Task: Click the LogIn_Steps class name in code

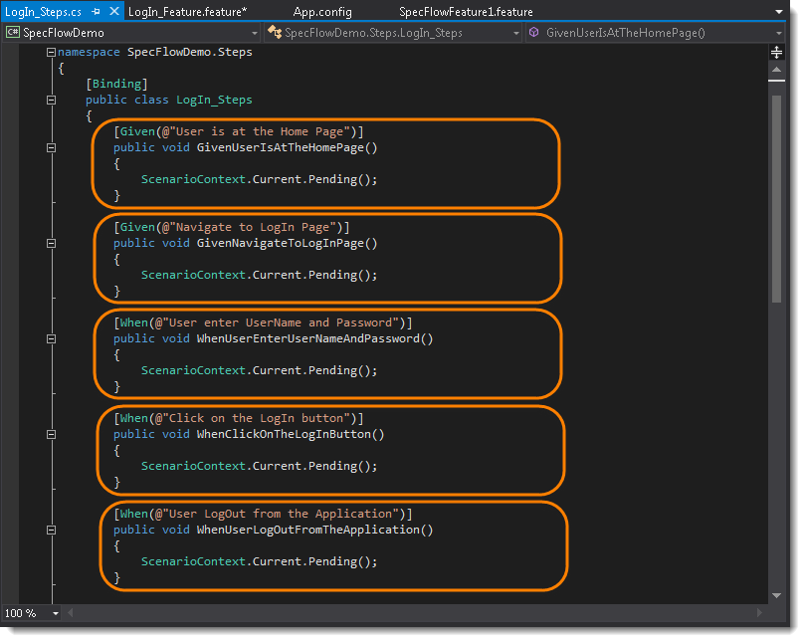Action: point(214,100)
